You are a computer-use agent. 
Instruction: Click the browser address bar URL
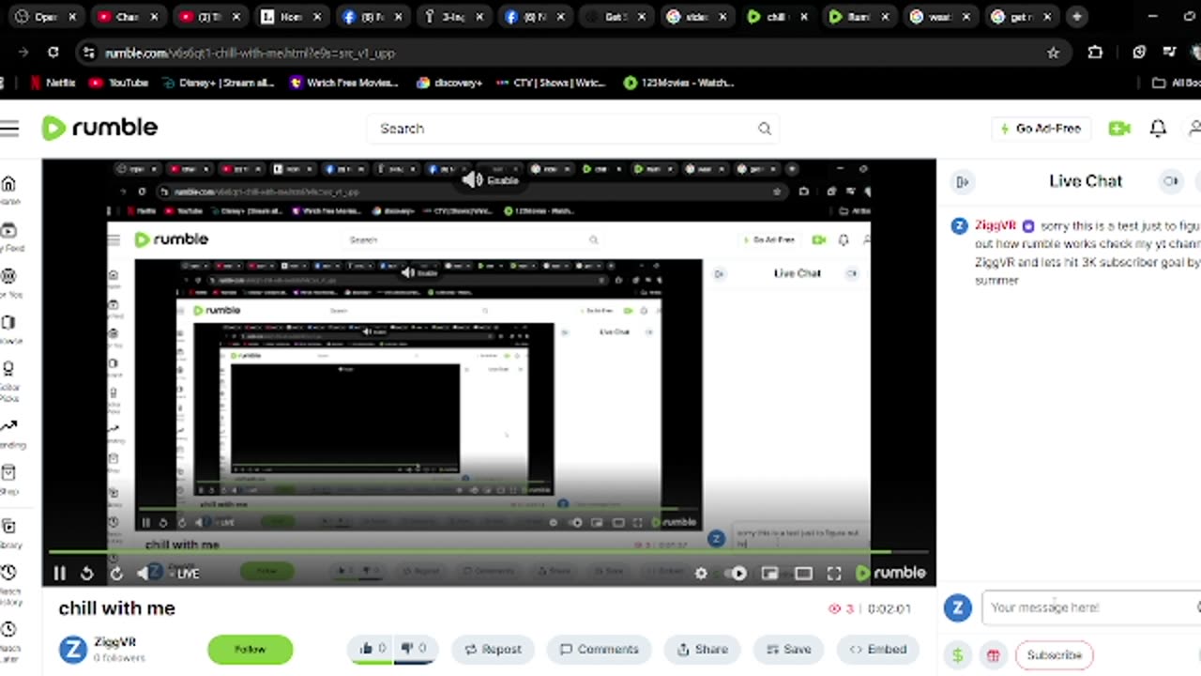point(250,54)
